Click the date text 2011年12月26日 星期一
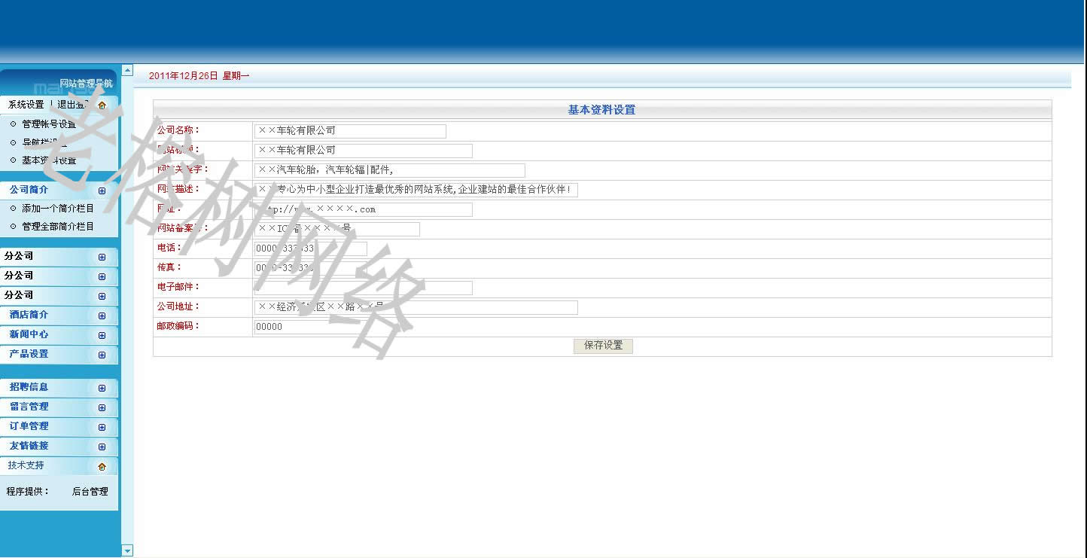This screenshot has height=558, width=1087. point(199,76)
